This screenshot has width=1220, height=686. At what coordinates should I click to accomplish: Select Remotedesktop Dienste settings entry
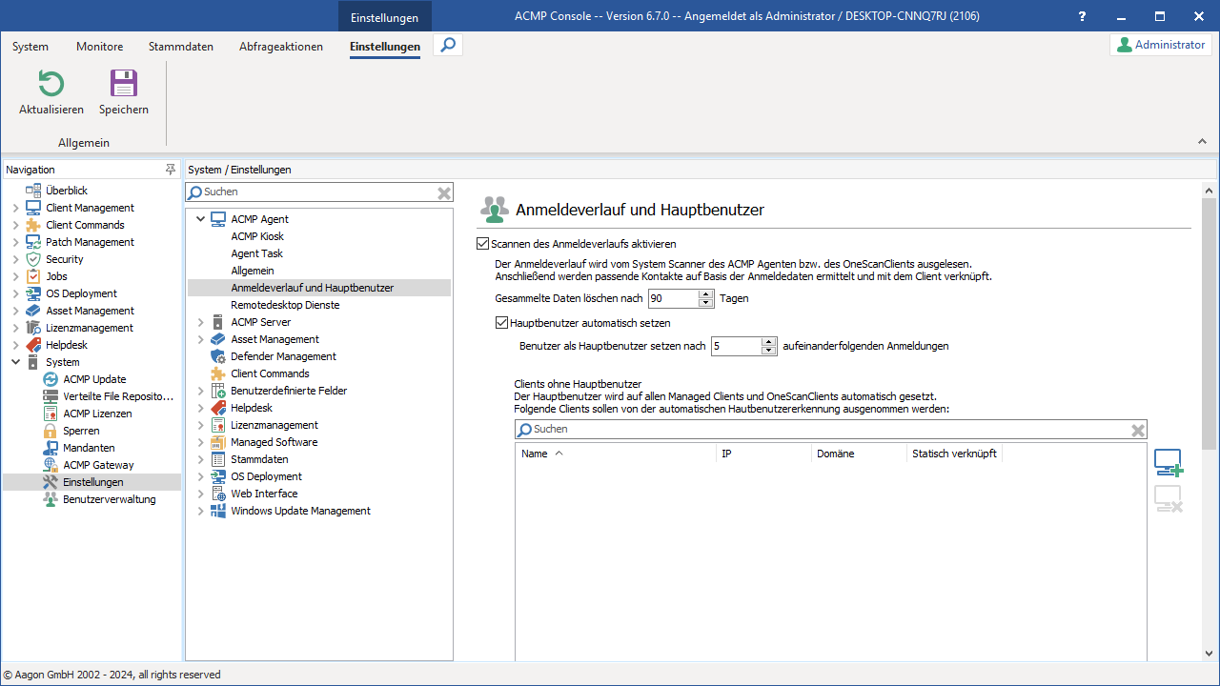[x=285, y=305]
